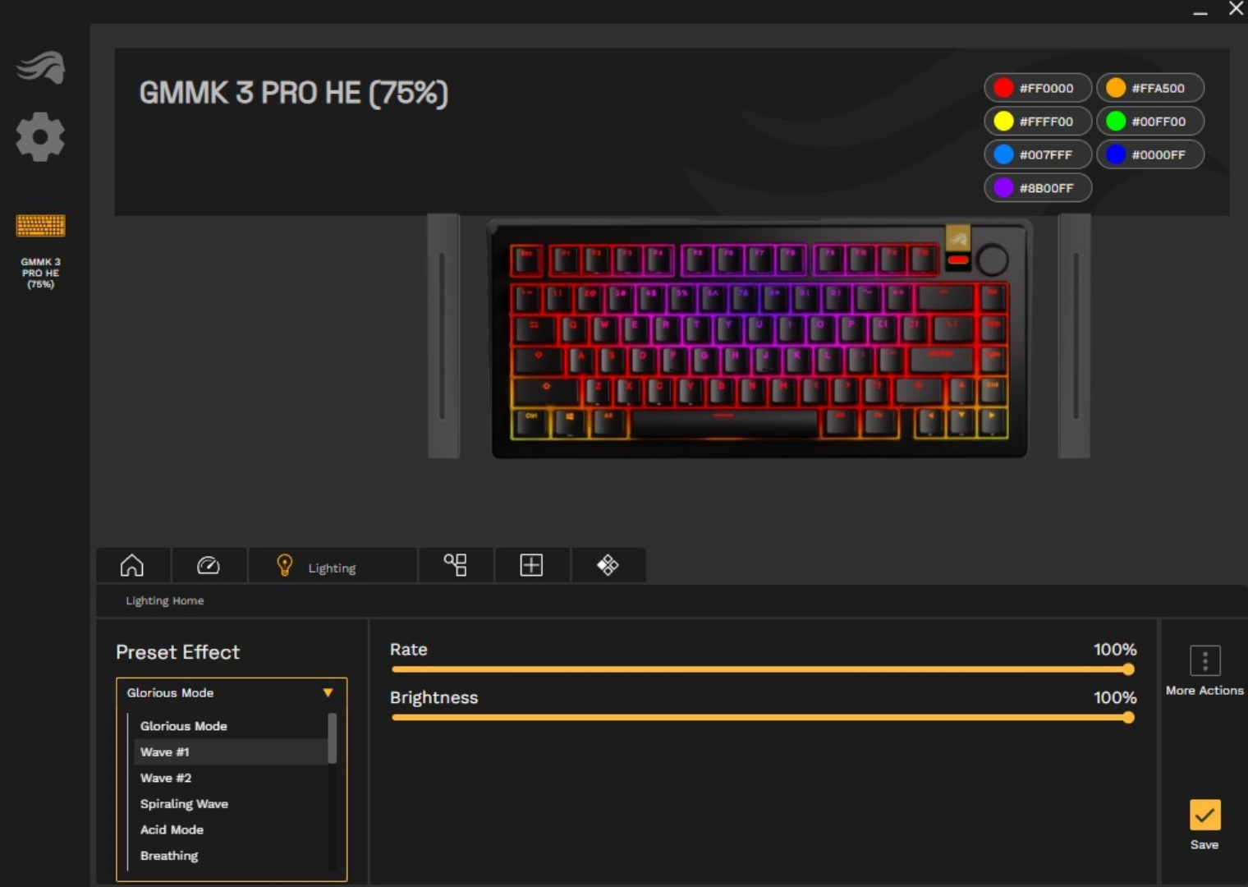Save the lighting settings
Screen dimensions: 1248x887
(x=1204, y=816)
